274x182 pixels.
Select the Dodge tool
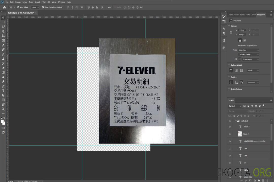pos(3,81)
